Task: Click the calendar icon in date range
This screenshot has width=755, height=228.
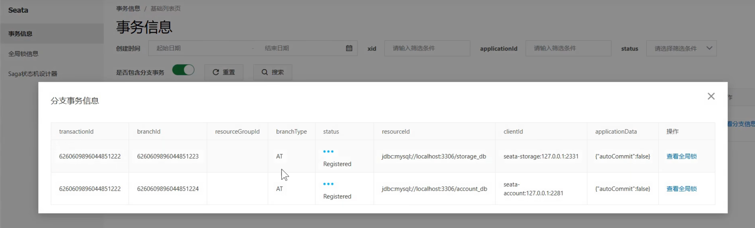Action: [x=349, y=48]
